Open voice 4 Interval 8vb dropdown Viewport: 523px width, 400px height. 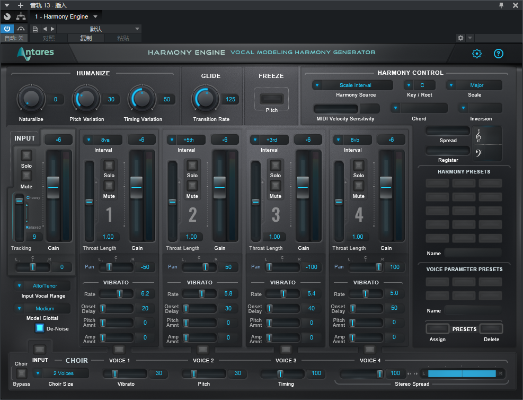point(352,140)
